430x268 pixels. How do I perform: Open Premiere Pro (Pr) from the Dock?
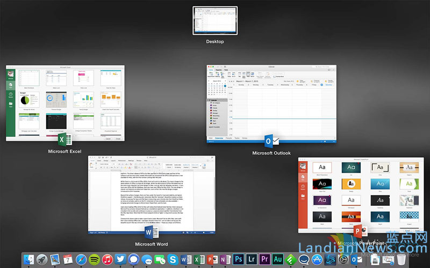click(x=264, y=259)
